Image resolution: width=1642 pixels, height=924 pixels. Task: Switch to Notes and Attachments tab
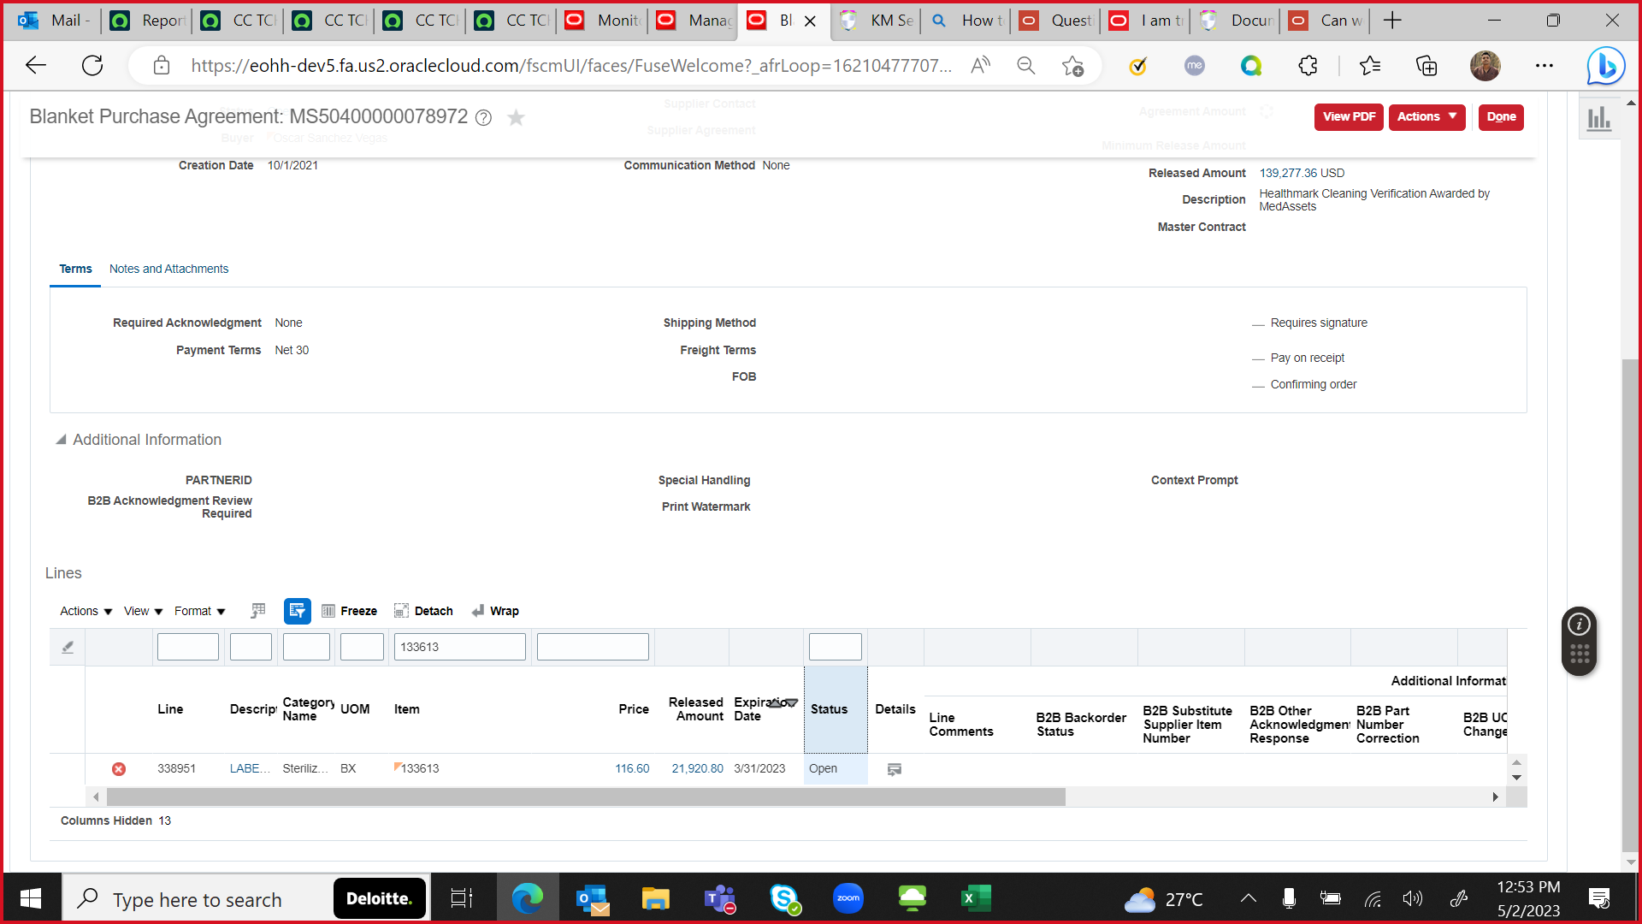[x=168, y=269]
